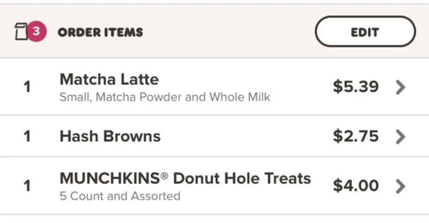Image resolution: width=429 pixels, height=223 pixels.
Task: Tap the pink item count badge
Action: coord(37,31)
